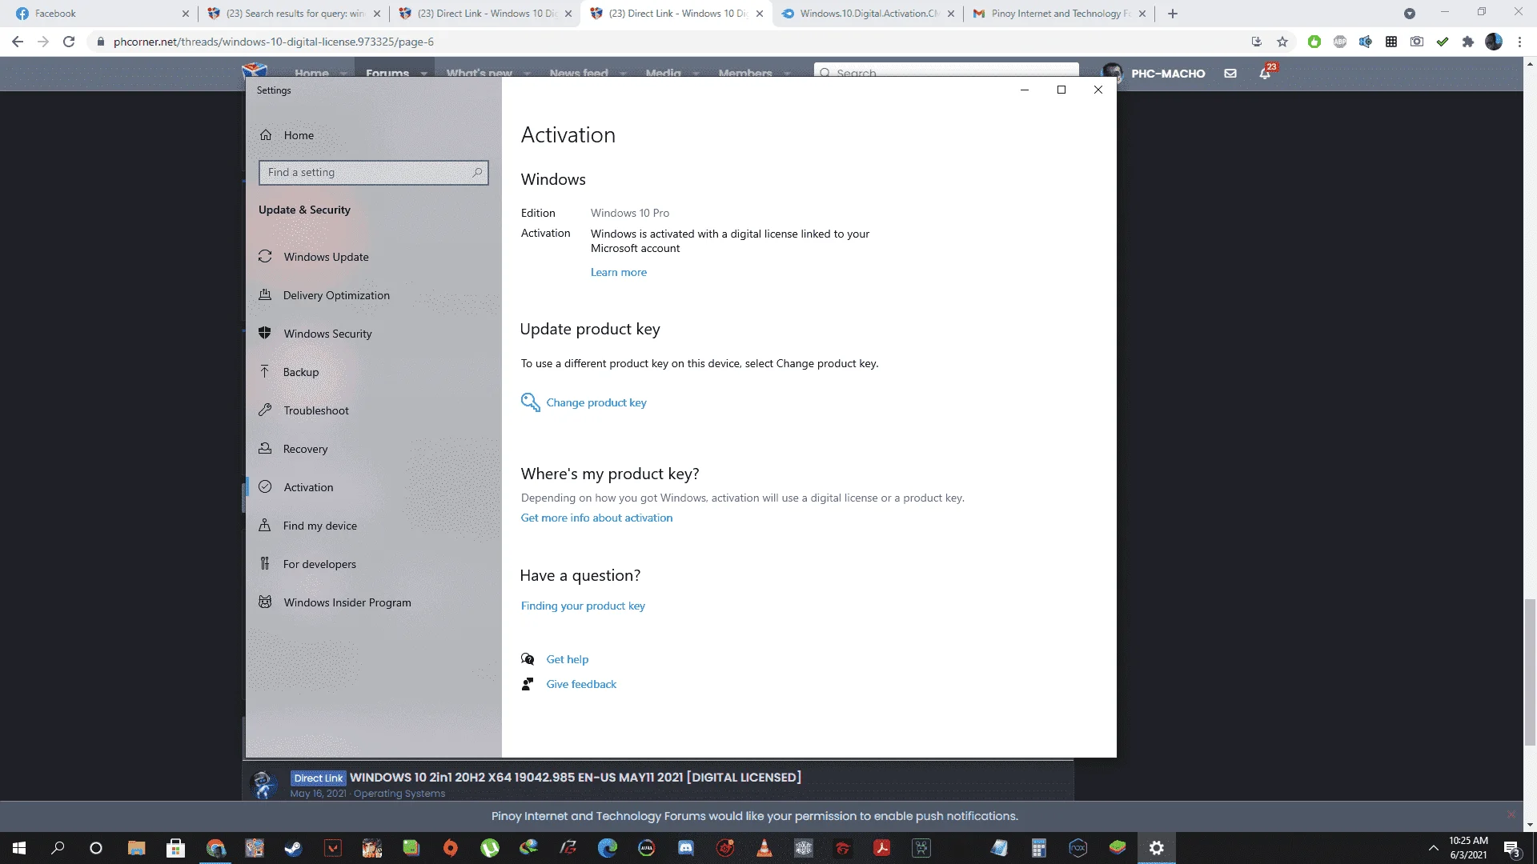This screenshot has width=1537, height=864.
Task: Open the Backup settings page
Action: point(301,372)
